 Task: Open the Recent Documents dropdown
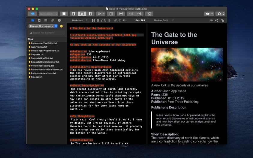(x=43, y=26)
